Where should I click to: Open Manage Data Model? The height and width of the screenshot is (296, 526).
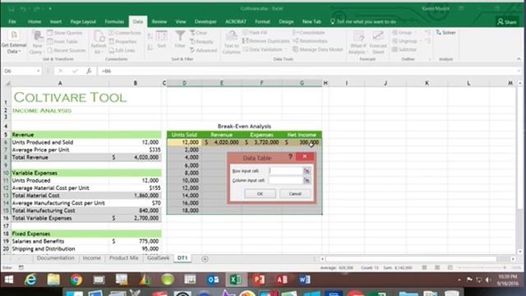pyautogui.click(x=318, y=49)
